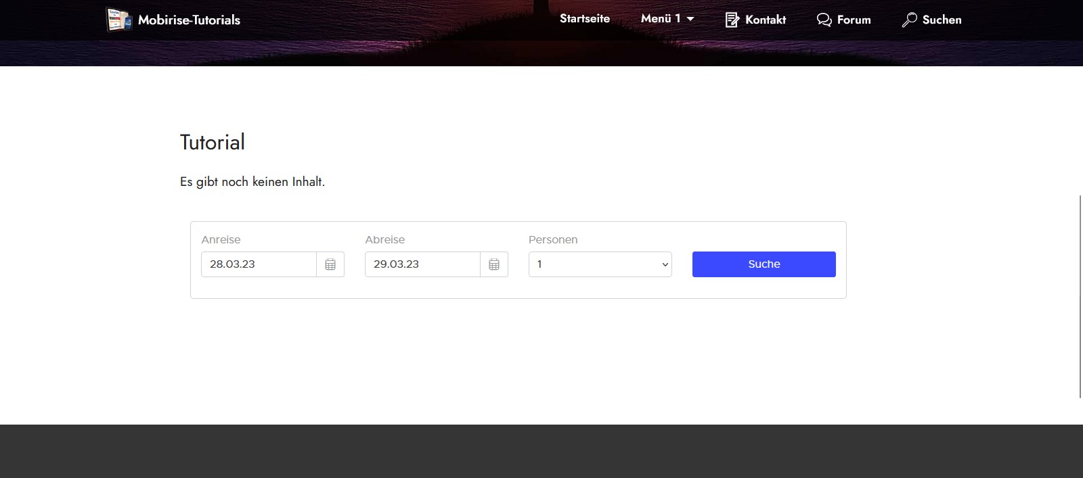Open the Anreise calendar picker icon
1083x478 pixels.
coord(330,264)
